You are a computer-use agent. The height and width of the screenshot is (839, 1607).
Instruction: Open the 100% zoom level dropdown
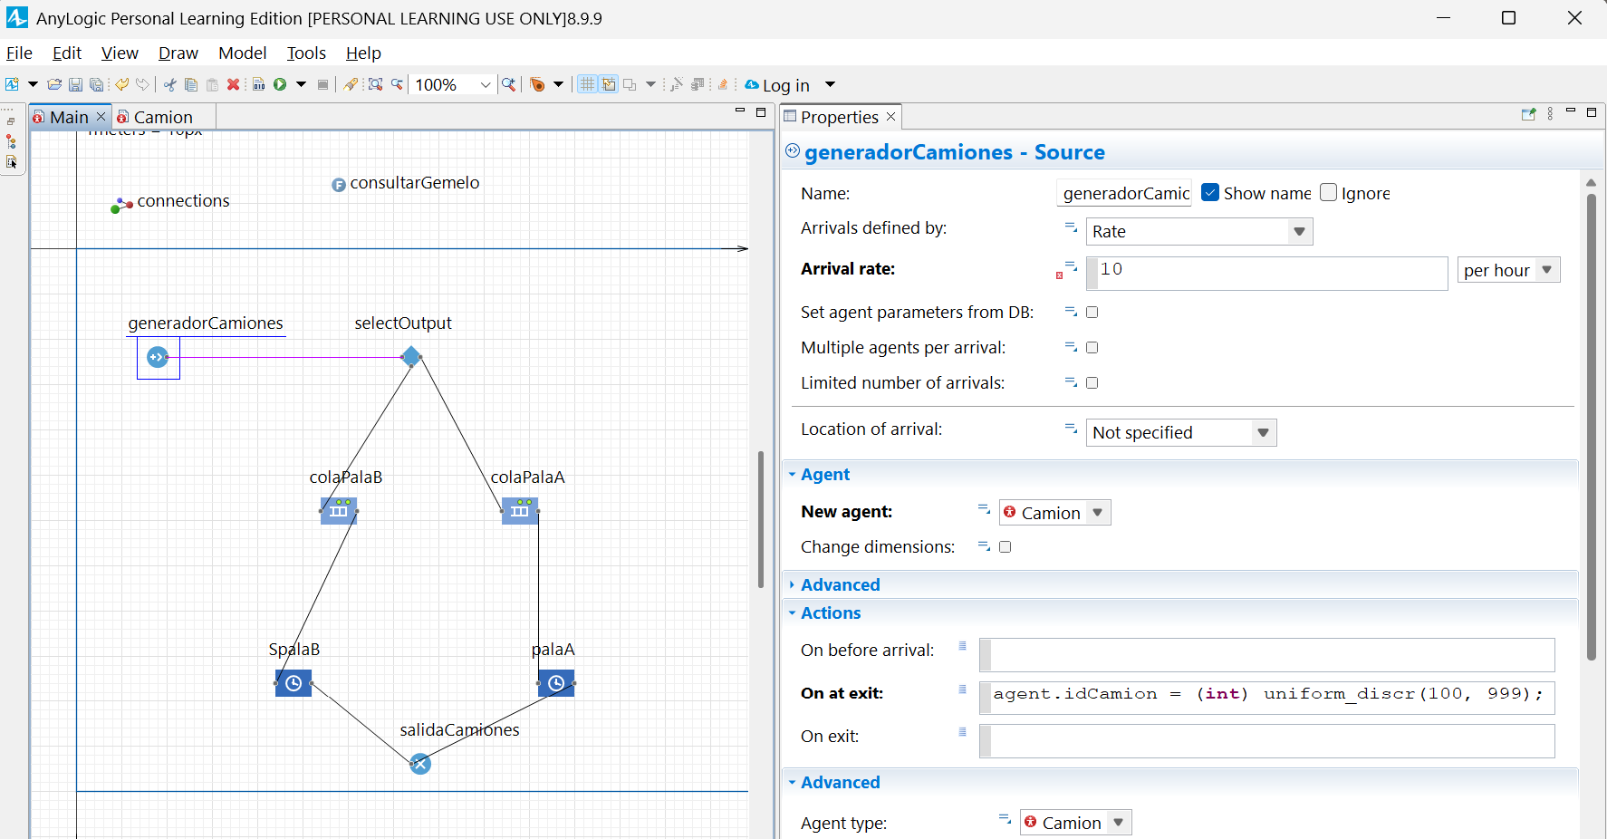click(486, 85)
